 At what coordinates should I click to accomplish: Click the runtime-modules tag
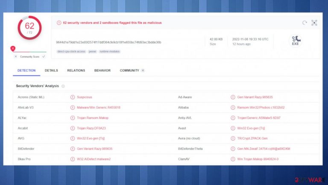point(110,51)
